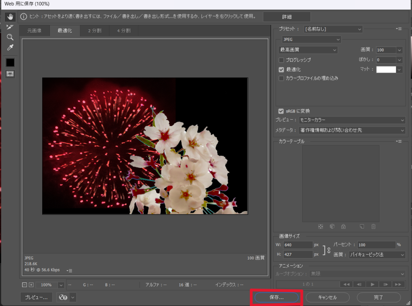Click the 保存... button
Screen dimensions: 412x306
click(x=276, y=298)
